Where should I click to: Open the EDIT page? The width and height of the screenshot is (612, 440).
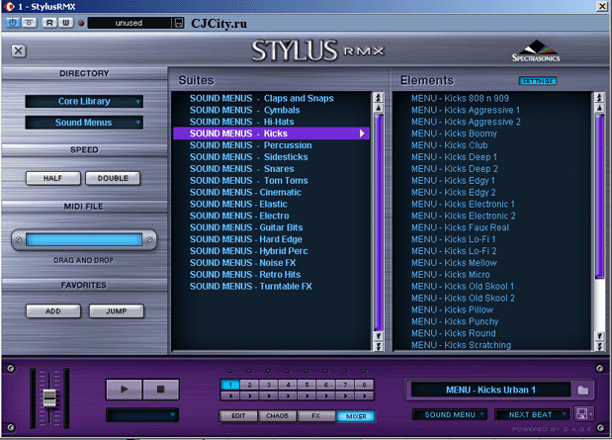[238, 416]
